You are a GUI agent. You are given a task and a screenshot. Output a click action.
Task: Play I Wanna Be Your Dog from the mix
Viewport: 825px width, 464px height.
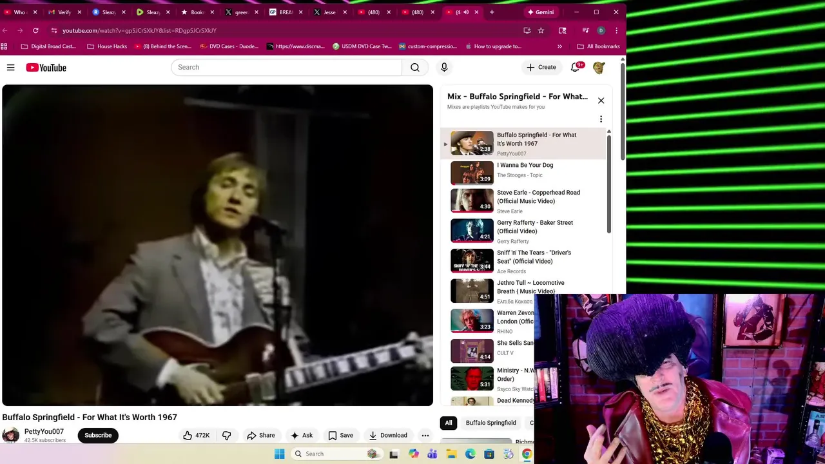523,173
